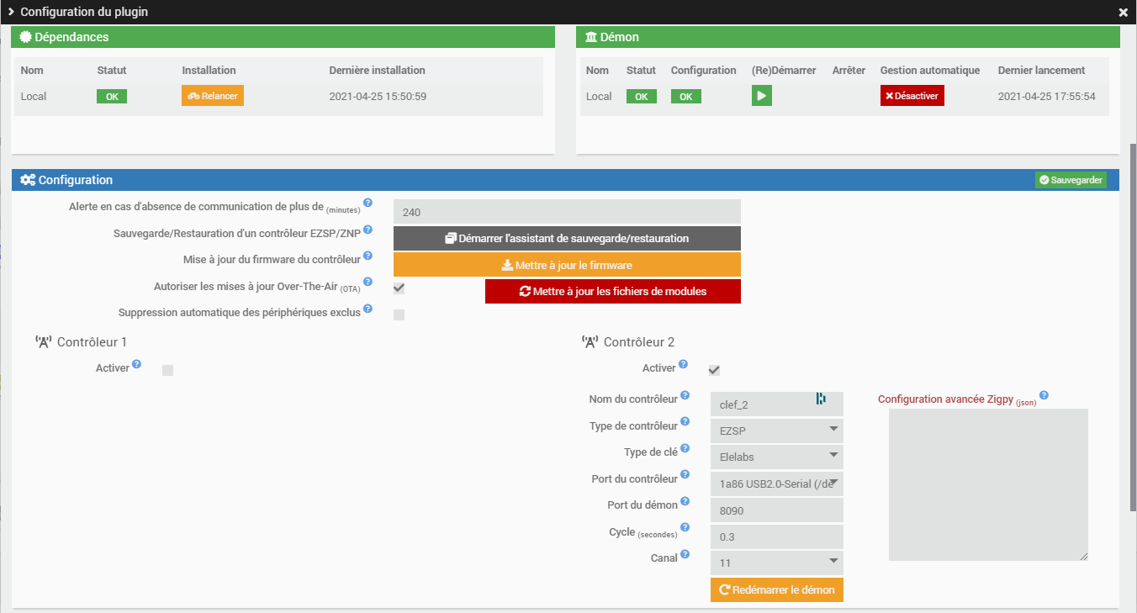
Task: Click Désactiver automatic management button
Action: (x=912, y=96)
